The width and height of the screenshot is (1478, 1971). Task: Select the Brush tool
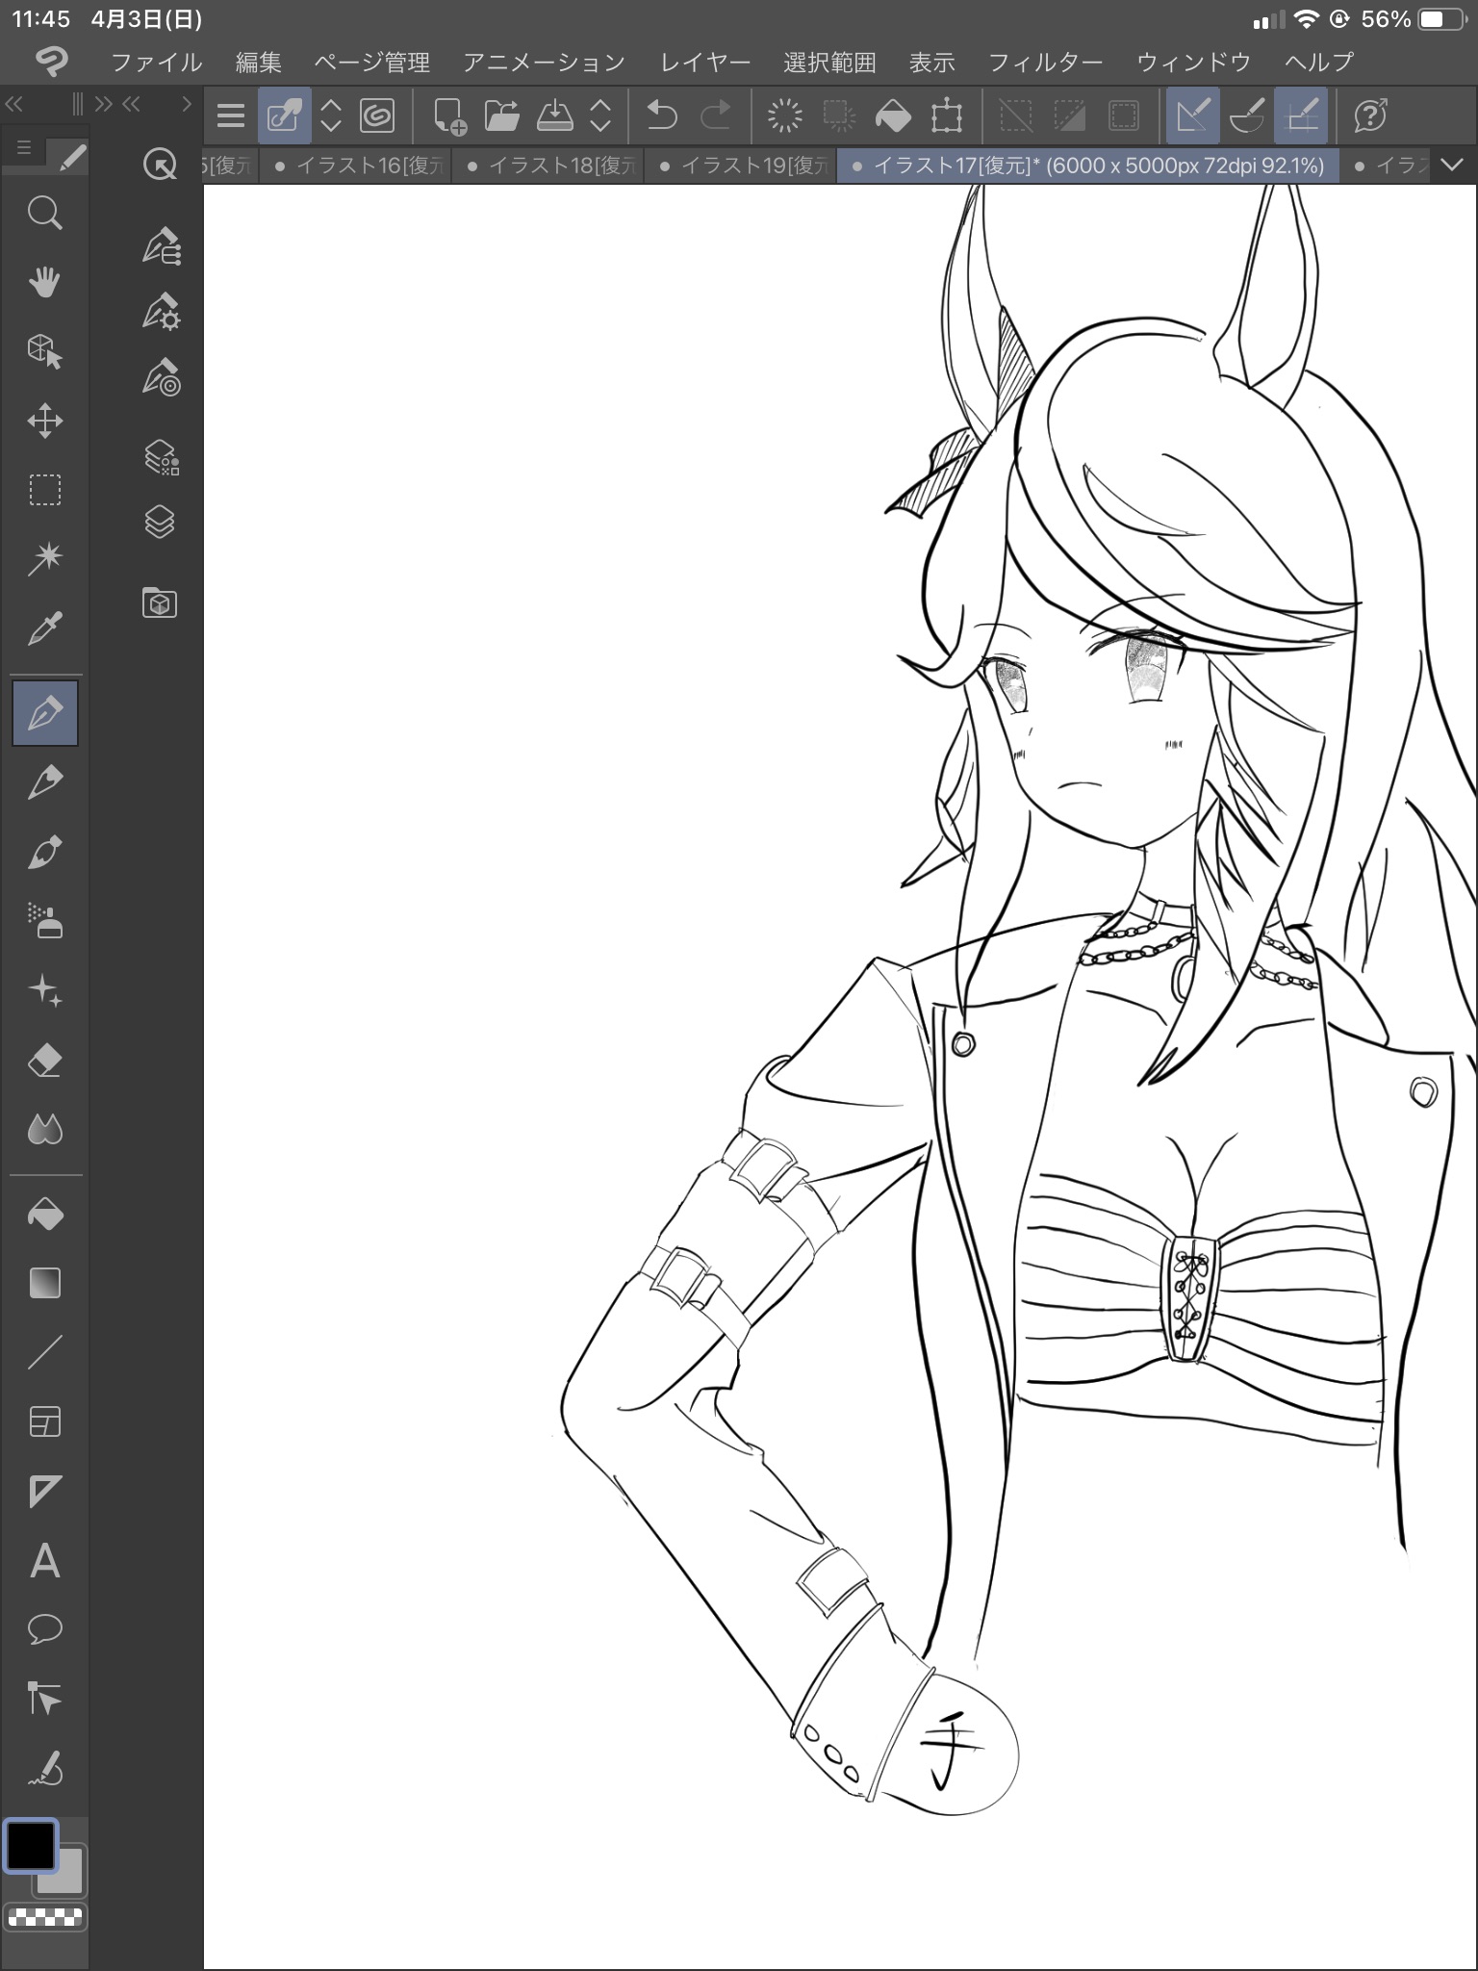pos(44,852)
